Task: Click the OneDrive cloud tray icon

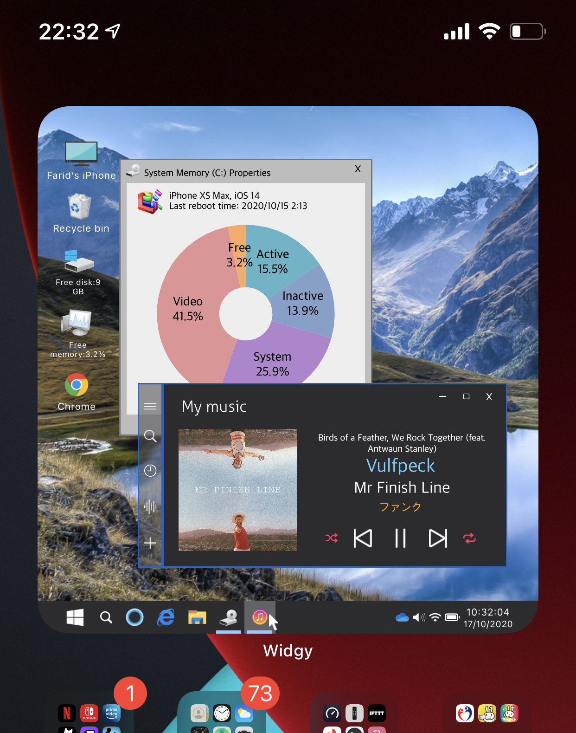Action: coord(402,617)
